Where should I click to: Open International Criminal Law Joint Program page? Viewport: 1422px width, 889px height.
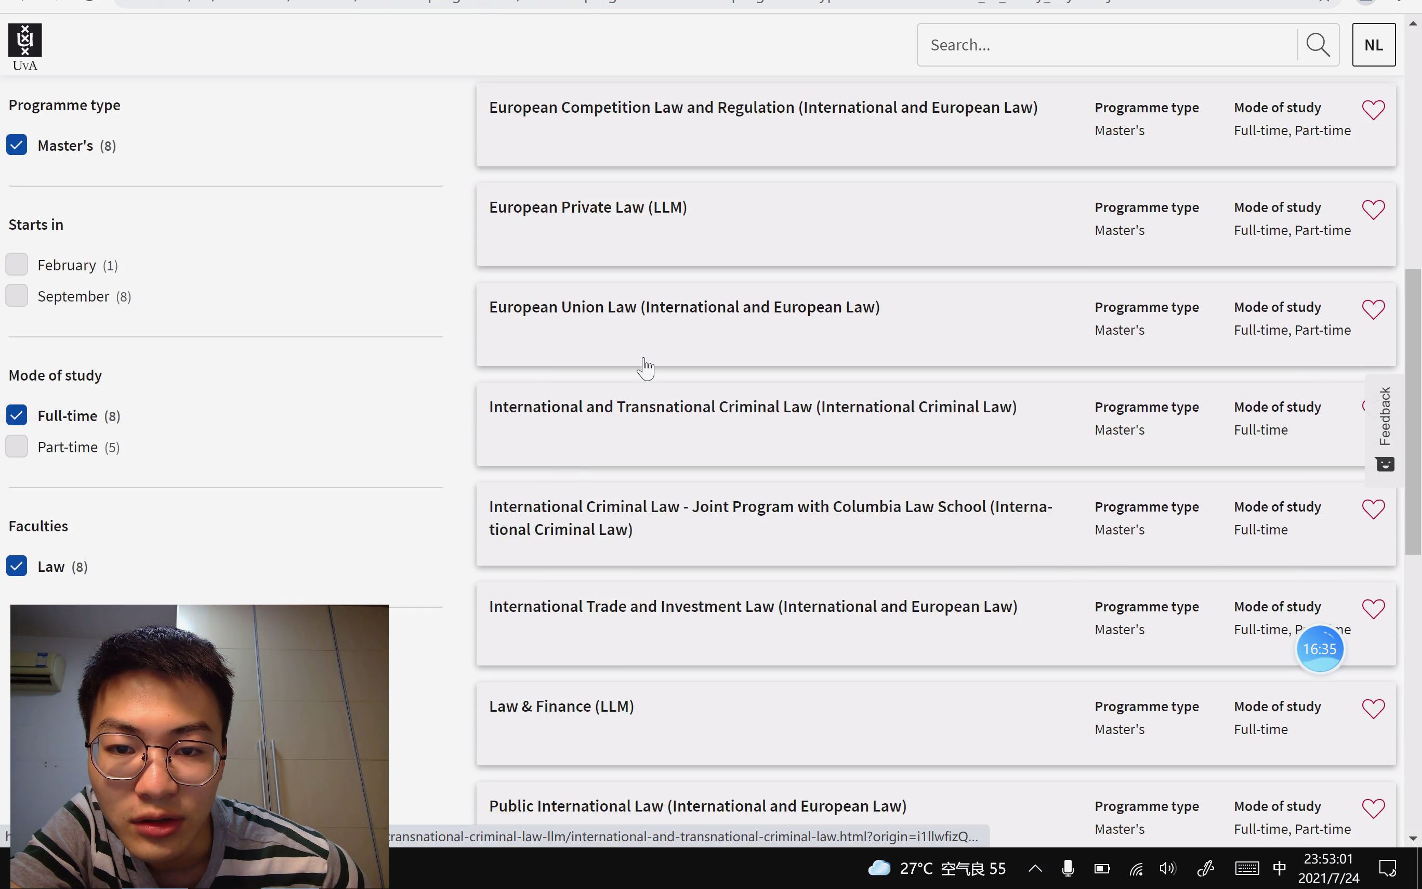(770, 517)
